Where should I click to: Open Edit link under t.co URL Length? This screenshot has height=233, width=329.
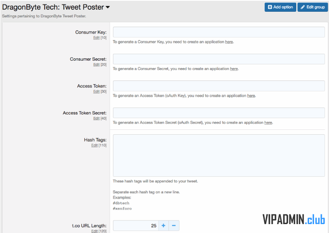[95, 231]
